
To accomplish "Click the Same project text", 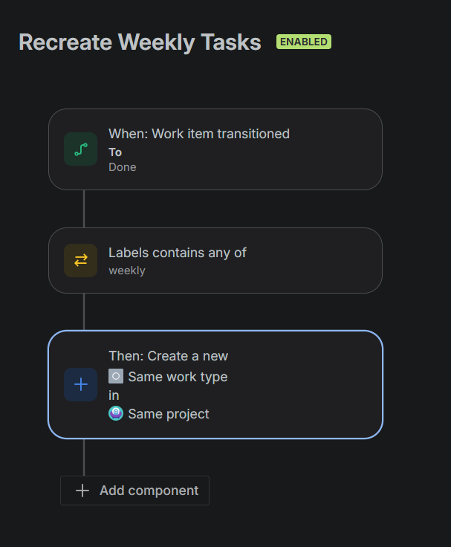I will click(x=169, y=414).
